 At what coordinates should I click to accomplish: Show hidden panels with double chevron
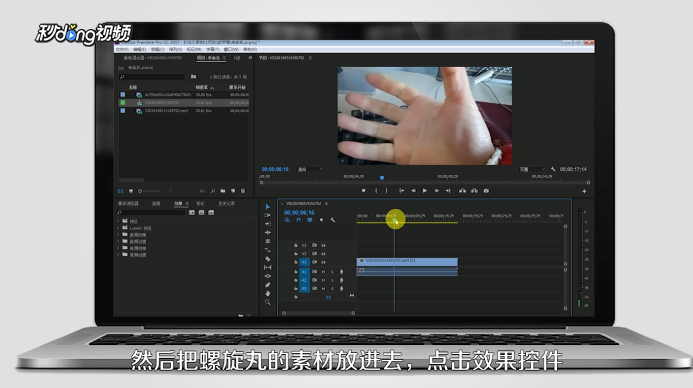point(250,58)
